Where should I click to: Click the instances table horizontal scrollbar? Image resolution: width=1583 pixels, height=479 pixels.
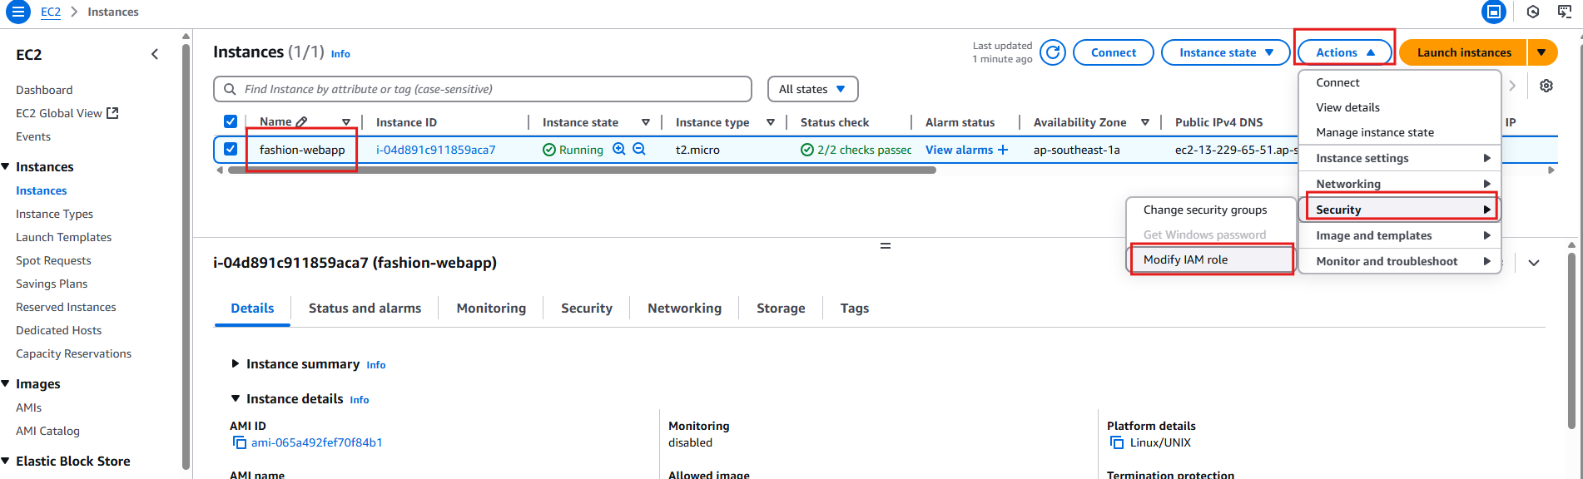tap(582, 170)
